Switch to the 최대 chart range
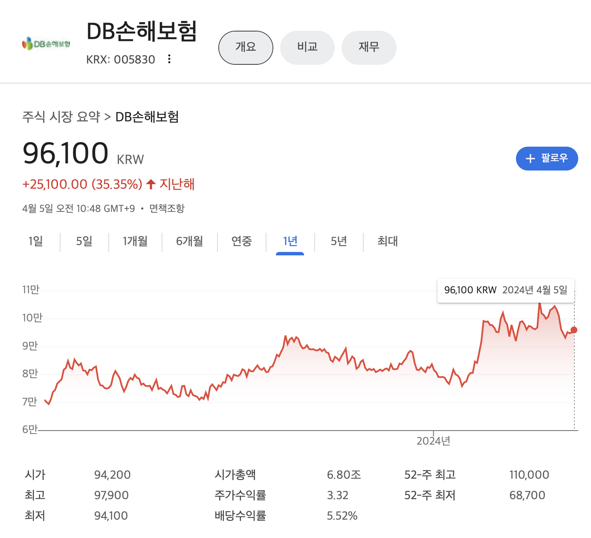 click(388, 241)
